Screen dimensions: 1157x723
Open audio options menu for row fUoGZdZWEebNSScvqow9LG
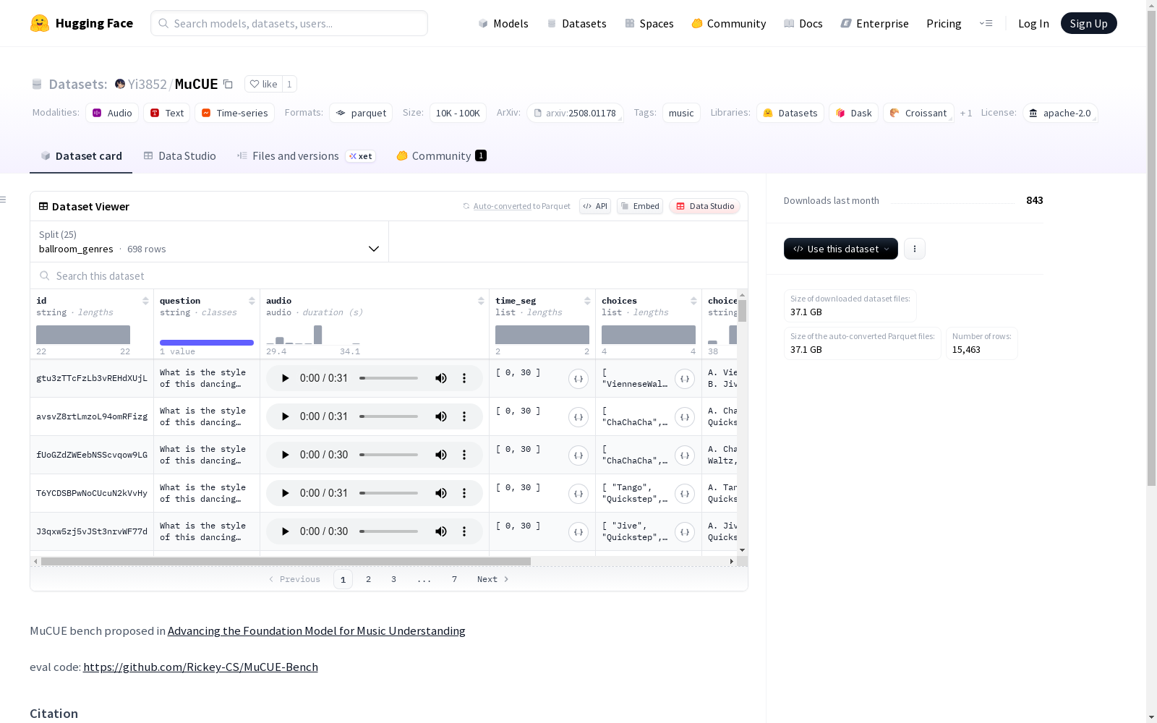coord(464,455)
